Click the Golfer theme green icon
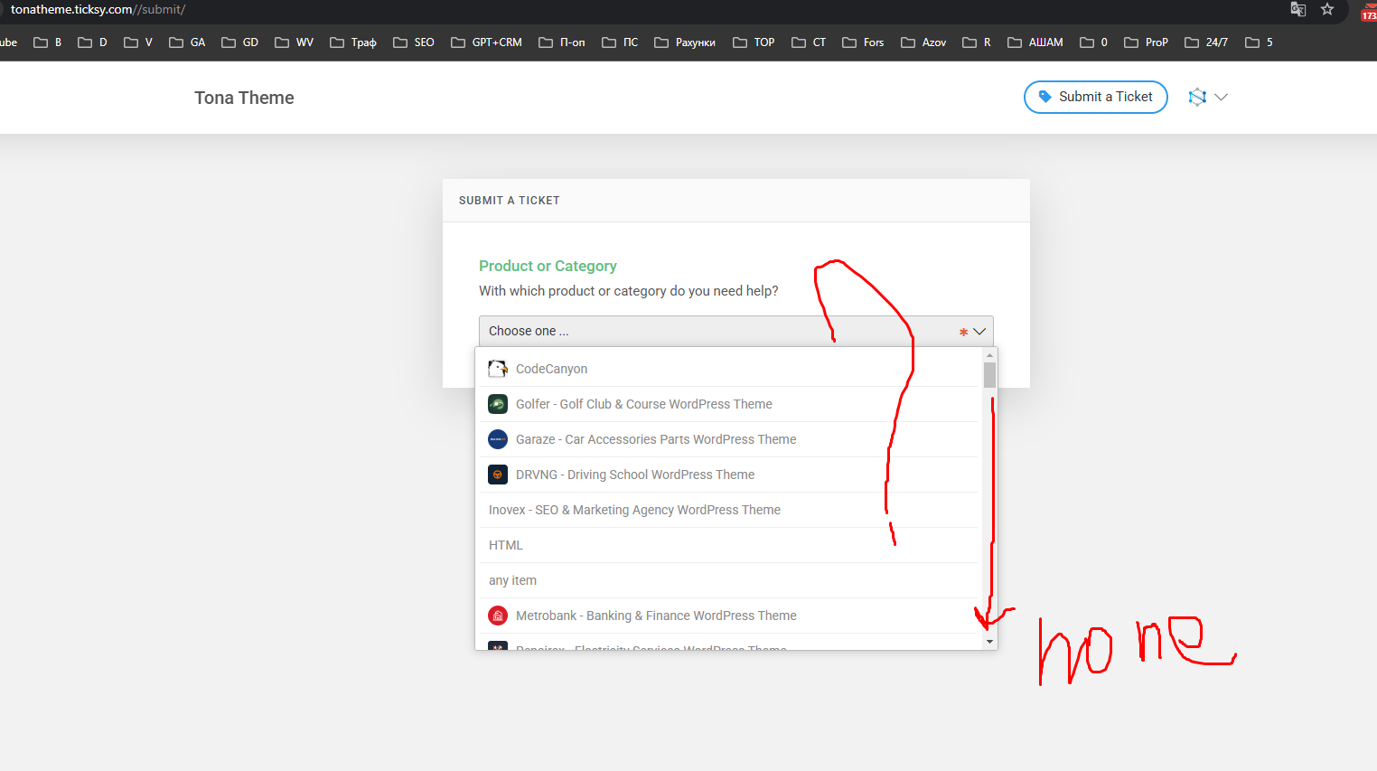This screenshot has width=1377, height=771. click(x=498, y=404)
